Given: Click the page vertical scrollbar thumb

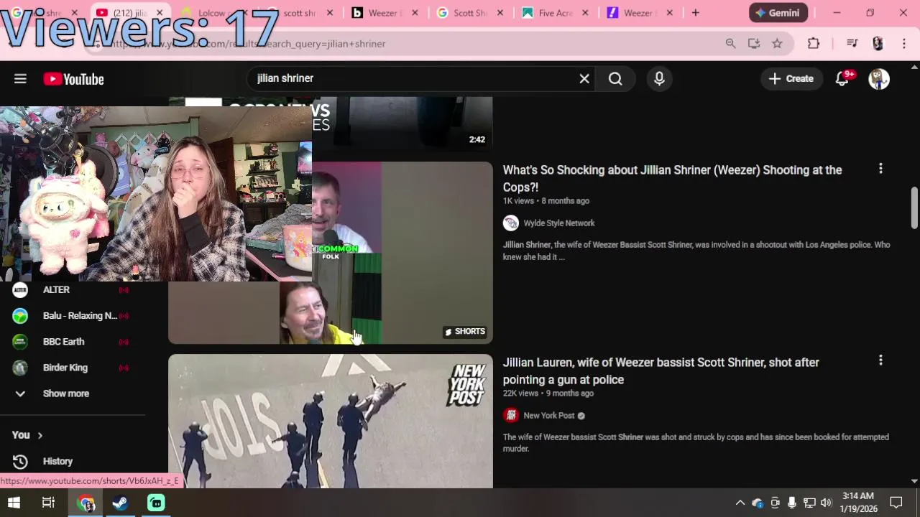Looking at the screenshot, I should [914, 208].
